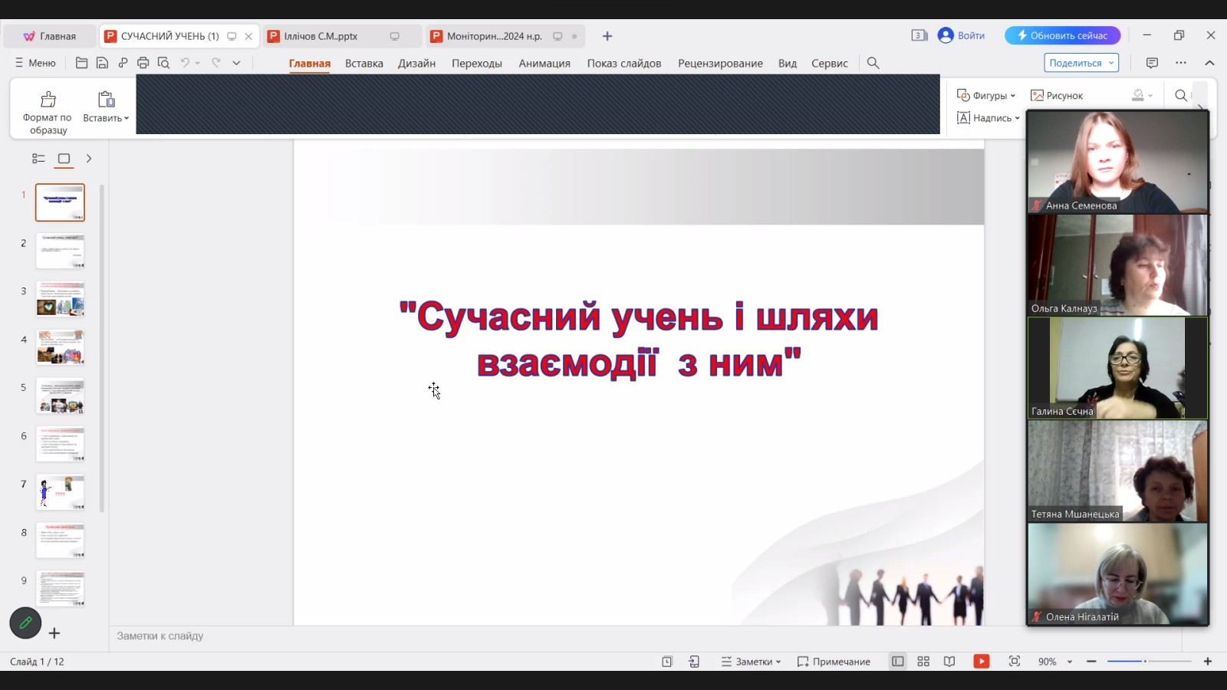The height and width of the screenshot is (690, 1227).
Task: Open the three-dots more options icon
Action: click(x=1181, y=63)
